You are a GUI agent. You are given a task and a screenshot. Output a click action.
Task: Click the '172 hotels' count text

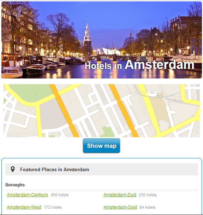(53, 207)
